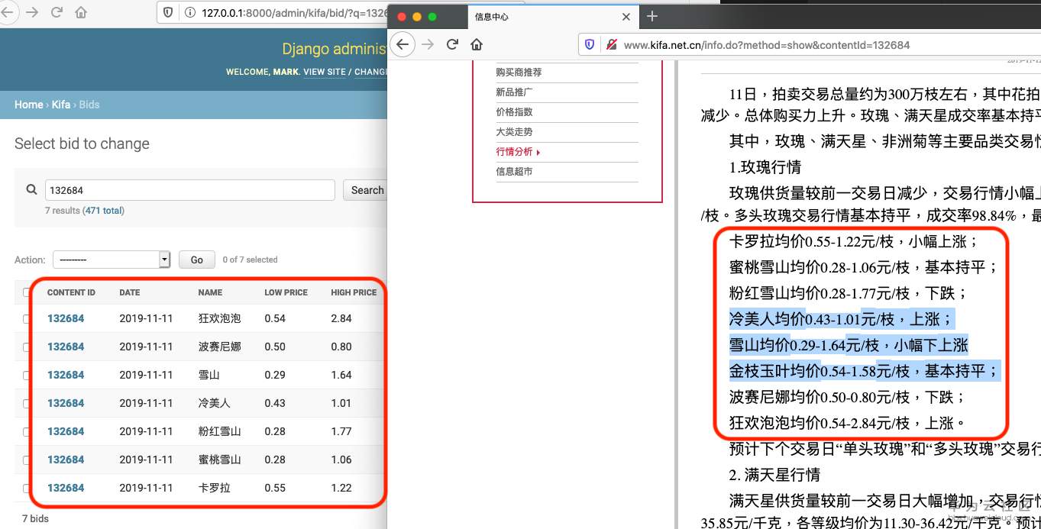Click the '0 of 7 selected' counter text
Image resolution: width=1041 pixels, height=529 pixels.
point(250,260)
